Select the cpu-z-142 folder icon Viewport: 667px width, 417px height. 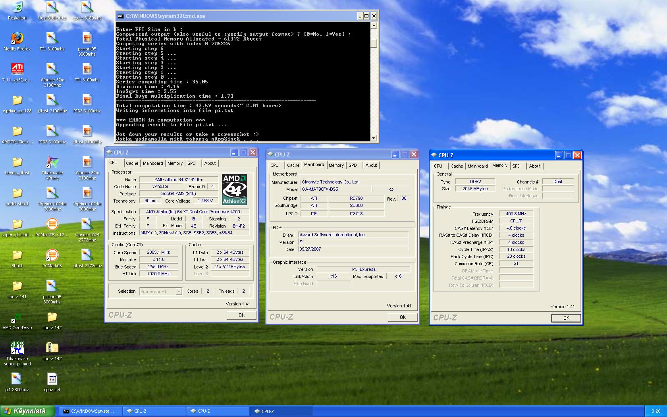pos(52,317)
